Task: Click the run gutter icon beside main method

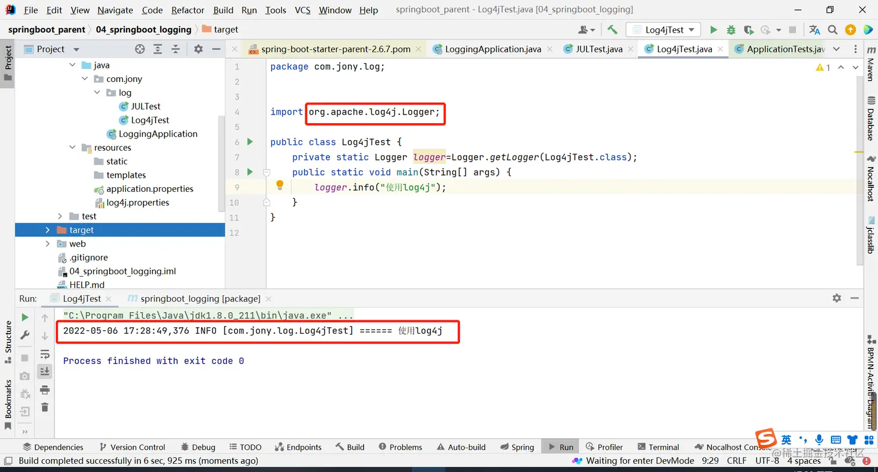Action: pyautogui.click(x=250, y=172)
